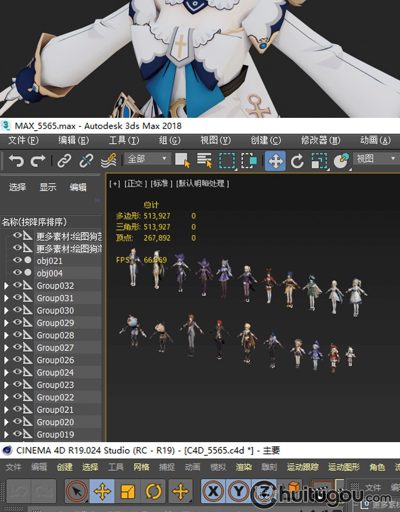Screen dimensions: 400x512
Task: Toggle the Cinema 4D X axis lock
Action: [x=213, y=491]
